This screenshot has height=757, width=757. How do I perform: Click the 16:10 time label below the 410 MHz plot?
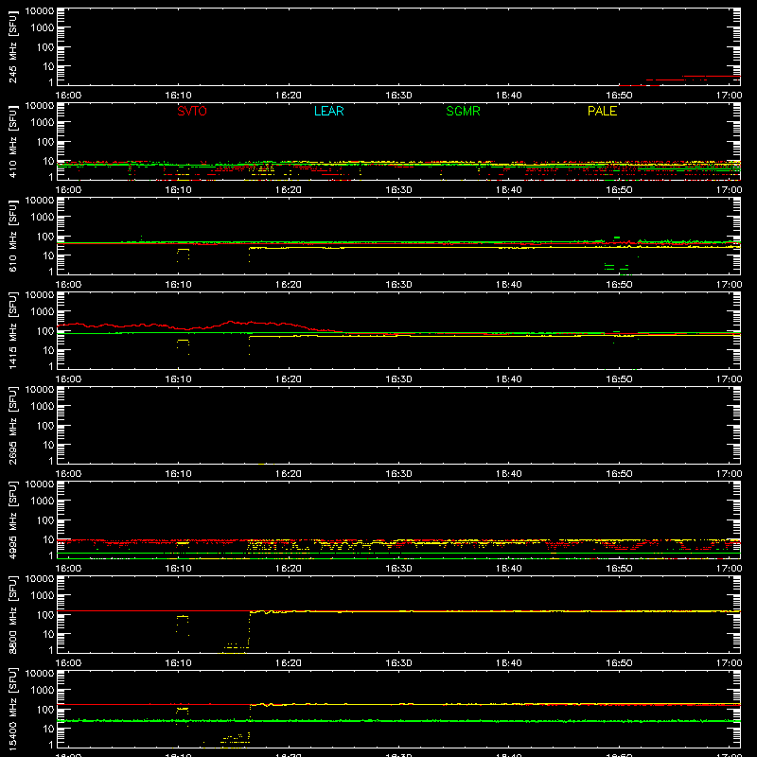[x=178, y=190]
